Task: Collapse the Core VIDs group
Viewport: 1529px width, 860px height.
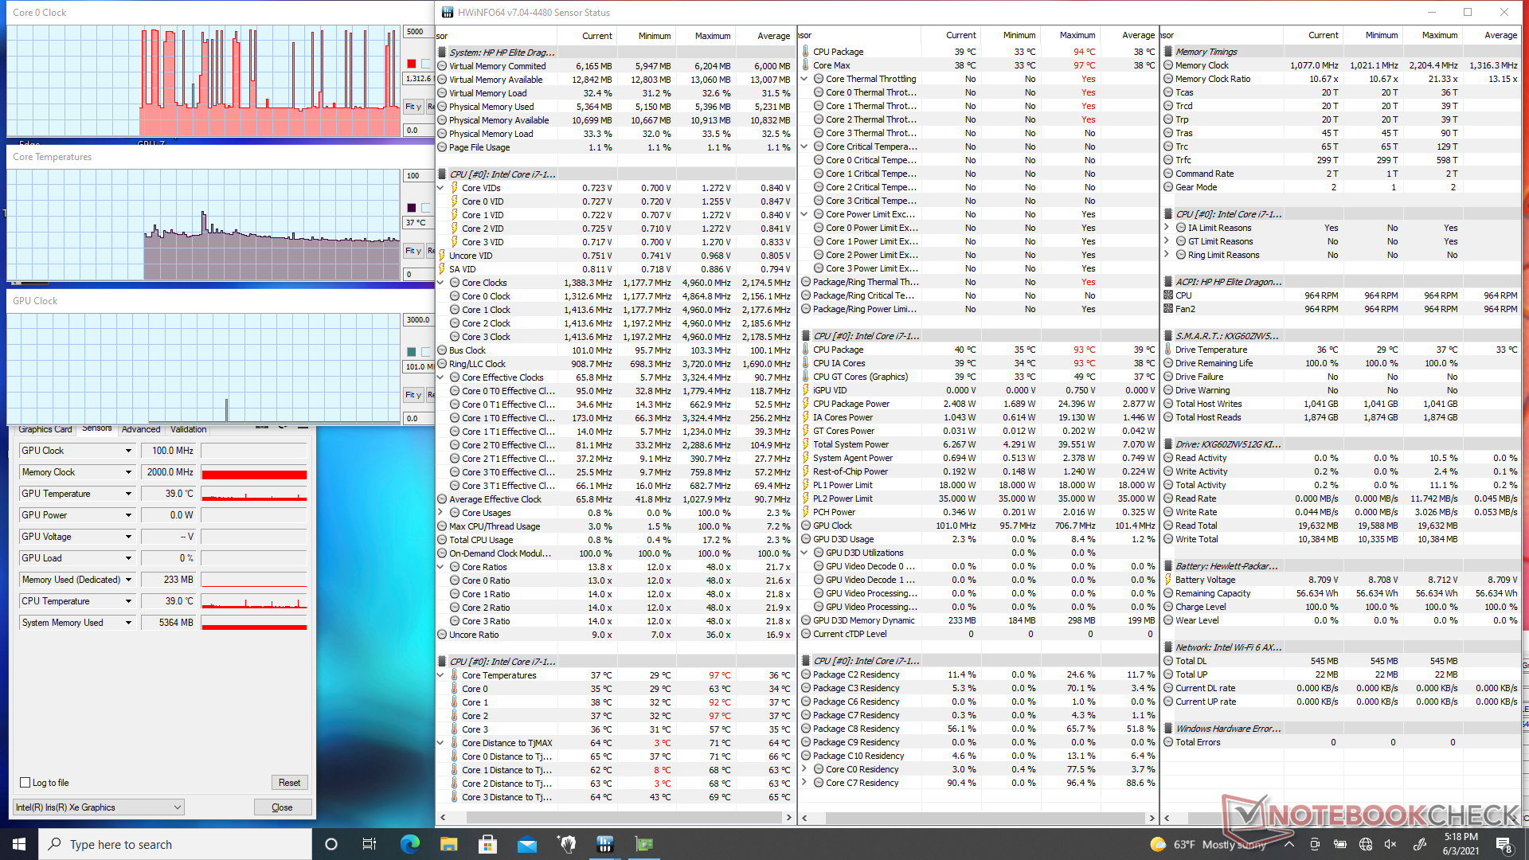Action: tap(440, 188)
